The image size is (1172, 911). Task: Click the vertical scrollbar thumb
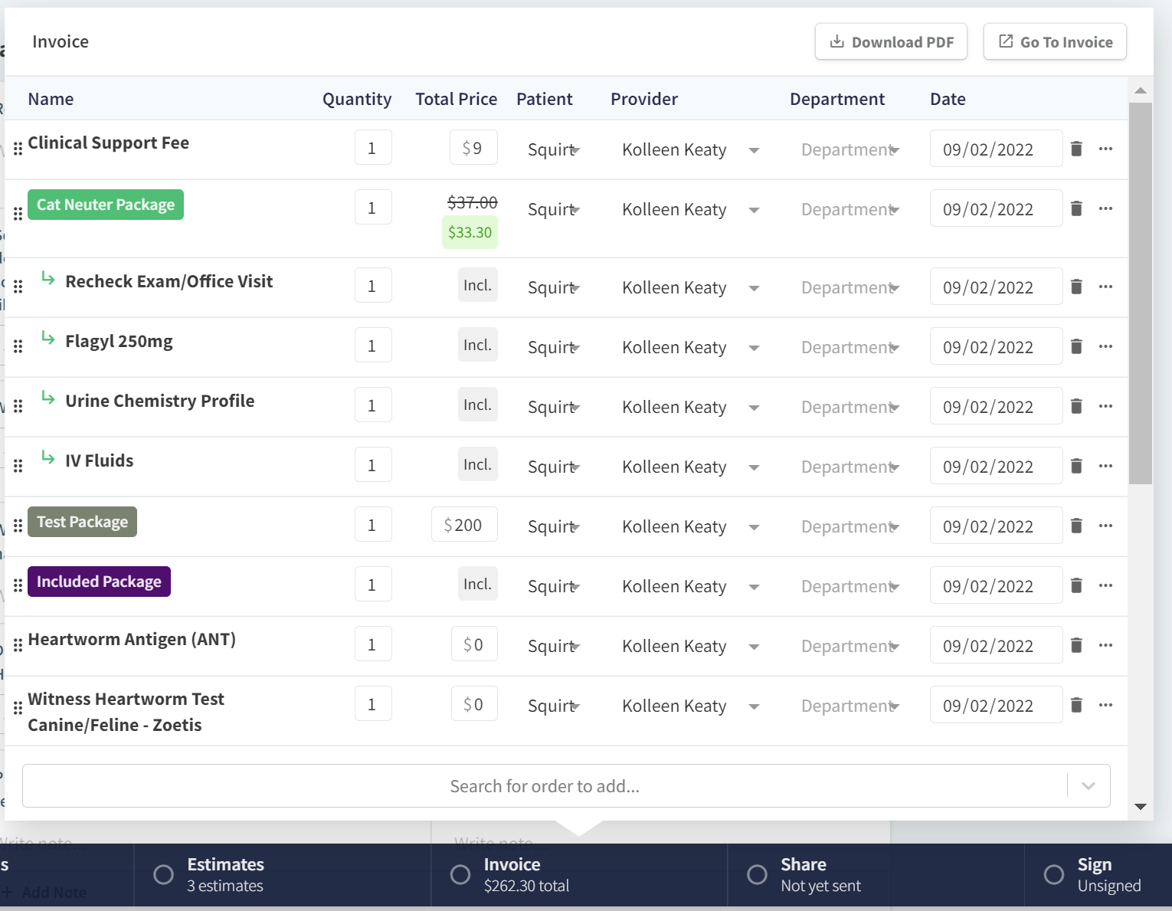[x=1140, y=291]
